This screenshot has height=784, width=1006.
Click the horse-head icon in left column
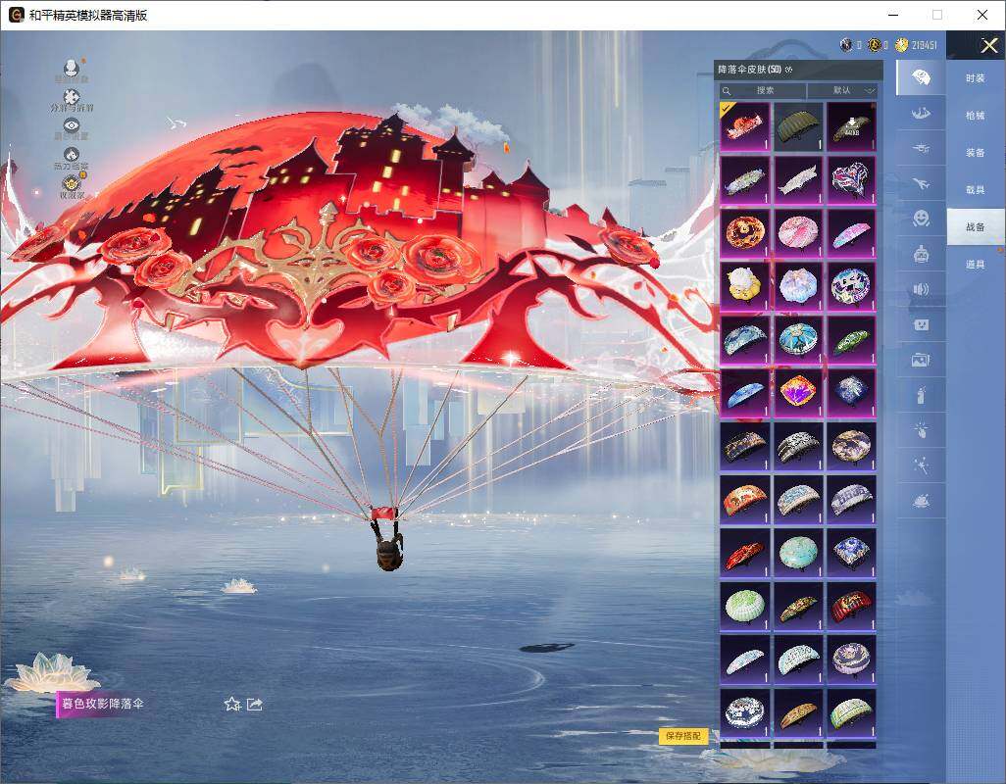coord(72,155)
